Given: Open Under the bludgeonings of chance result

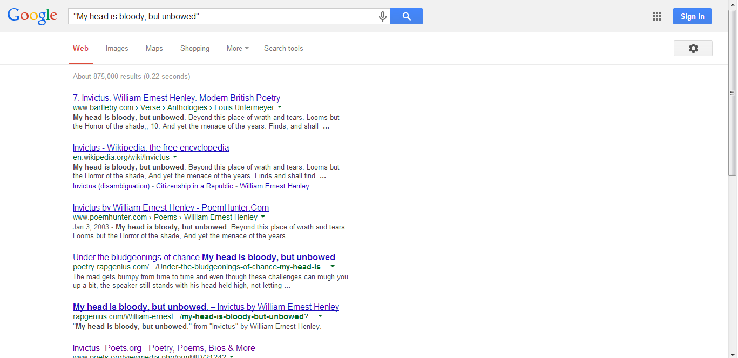Looking at the screenshot, I should [x=205, y=257].
